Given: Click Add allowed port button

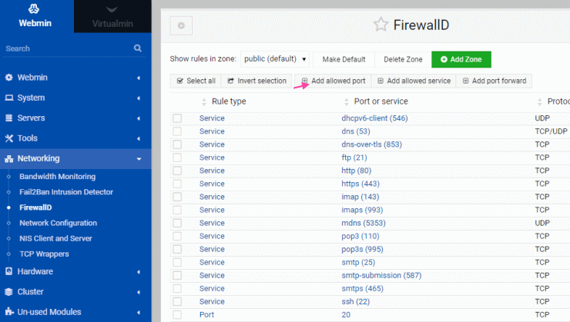Looking at the screenshot, I should [x=333, y=81].
